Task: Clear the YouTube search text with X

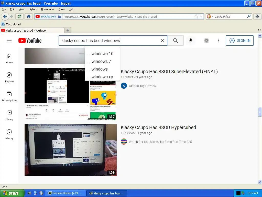Action: pyautogui.click(x=162, y=41)
